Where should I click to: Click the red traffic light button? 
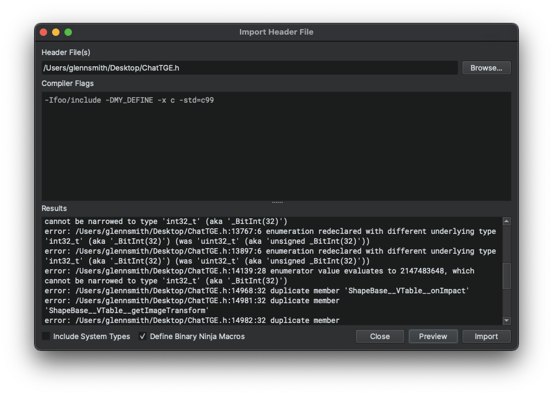43,32
